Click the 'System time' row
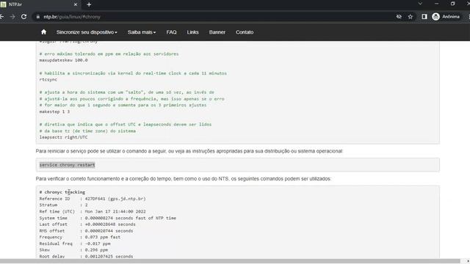The height and width of the screenshot is (264, 470). point(108,219)
